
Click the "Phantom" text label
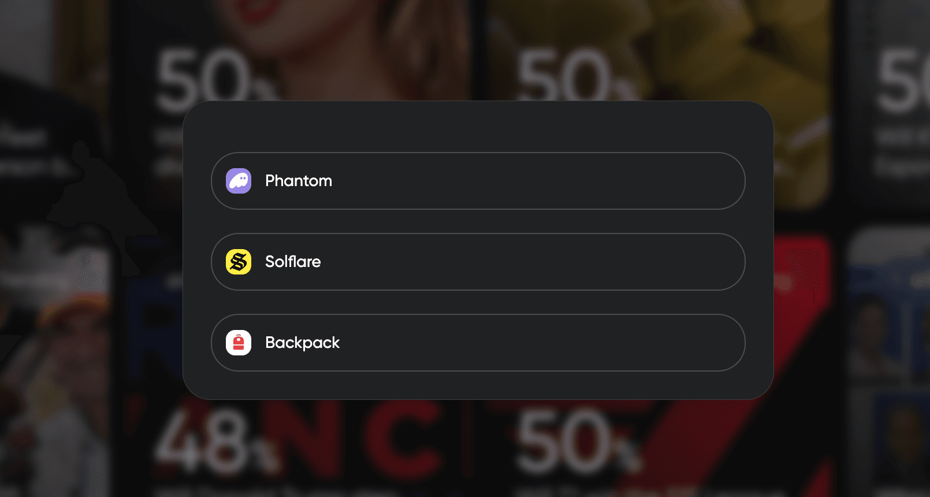click(x=299, y=181)
